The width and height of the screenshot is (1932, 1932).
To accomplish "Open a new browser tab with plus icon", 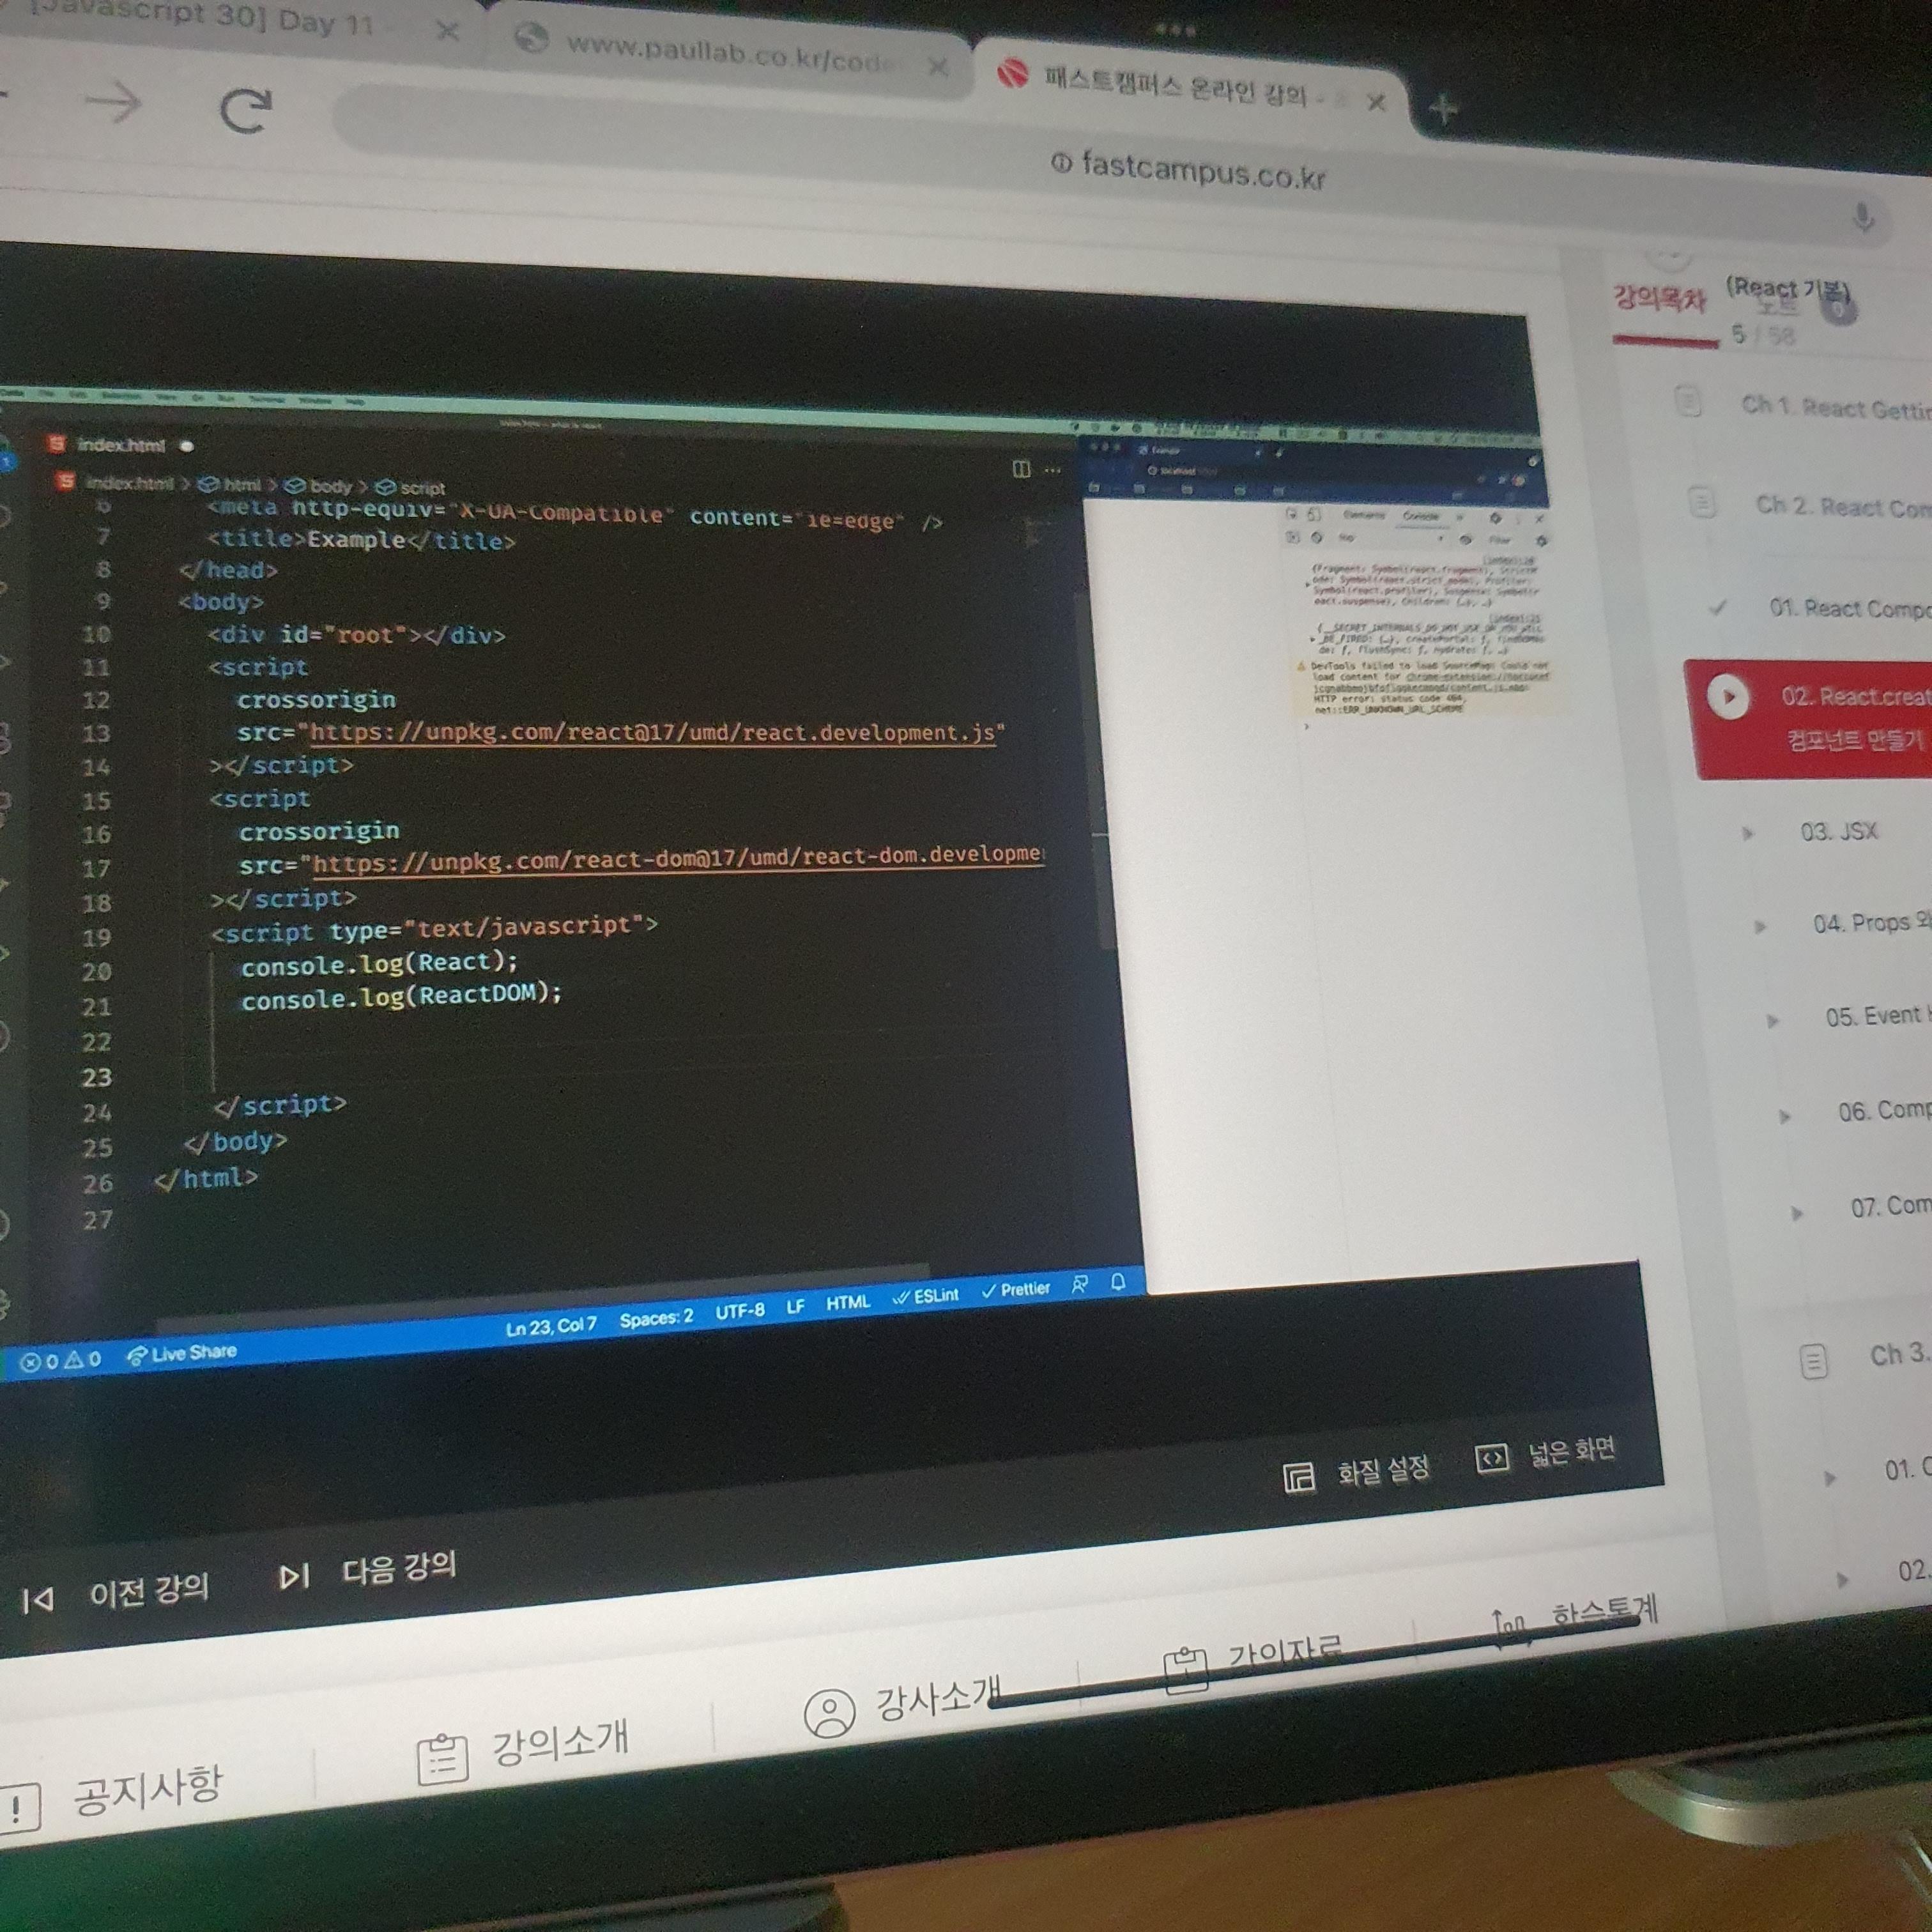I will pos(1443,108).
